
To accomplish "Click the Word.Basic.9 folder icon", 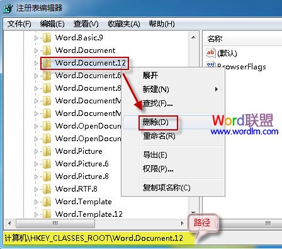I will pos(47,38).
